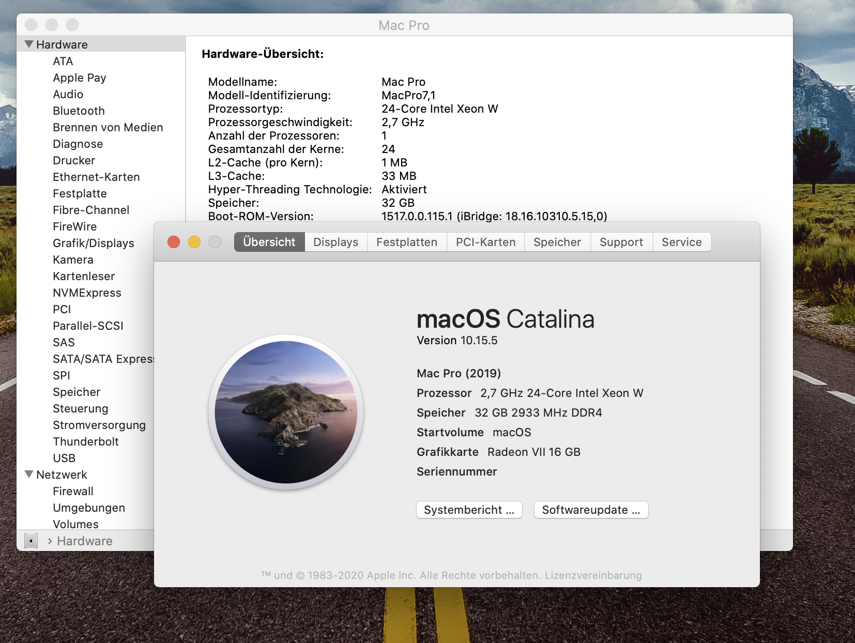The width and height of the screenshot is (855, 643).
Task: Collapse the Netzwerk section triangle
Action: 29,474
